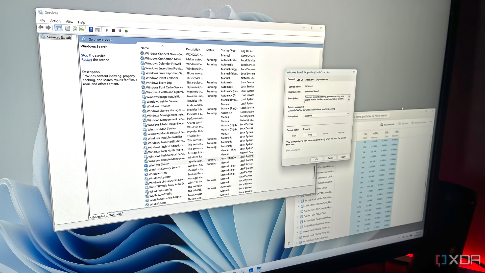Switch to the Standard tab
Image resolution: width=485 pixels, height=273 pixels.
[115, 214]
